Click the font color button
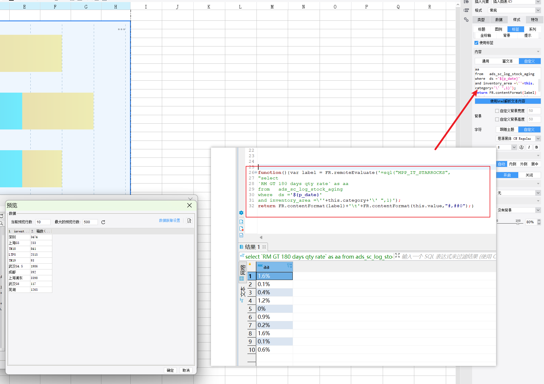Image resolution: width=544 pixels, height=384 pixels. click(x=522, y=147)
